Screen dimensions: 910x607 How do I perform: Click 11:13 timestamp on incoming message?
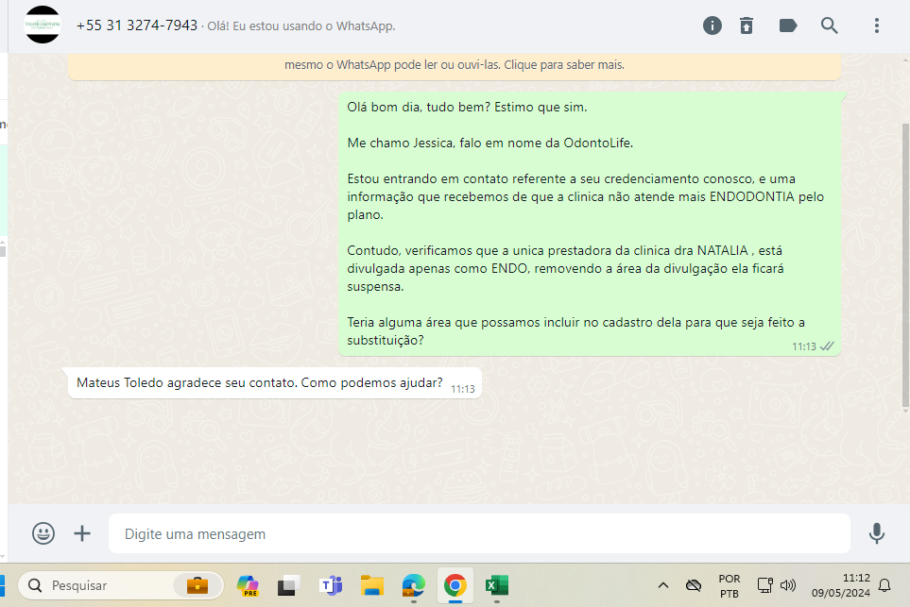462,389
